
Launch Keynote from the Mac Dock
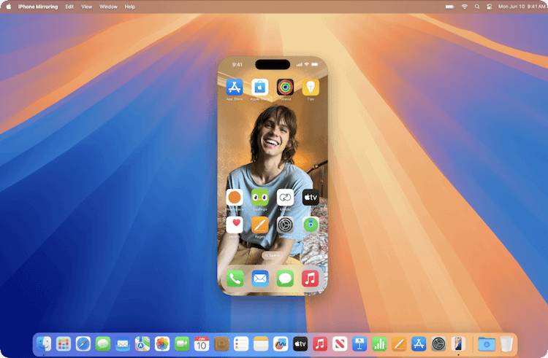coord(359,344)
